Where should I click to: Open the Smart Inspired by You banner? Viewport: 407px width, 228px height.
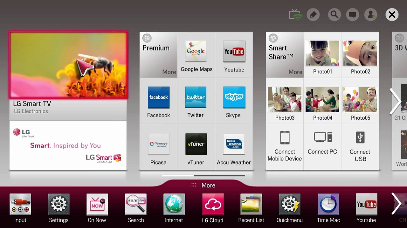[68, 145]
